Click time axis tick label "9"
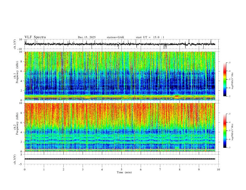The width and height of the screenshot is (246, 190). point(199,170)
